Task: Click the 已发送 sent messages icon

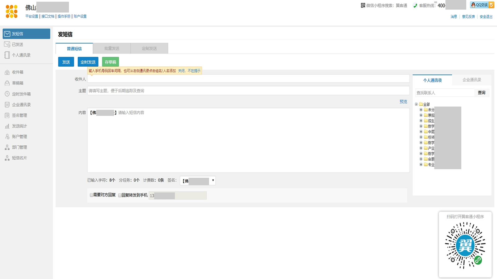Action: point(7,44)
